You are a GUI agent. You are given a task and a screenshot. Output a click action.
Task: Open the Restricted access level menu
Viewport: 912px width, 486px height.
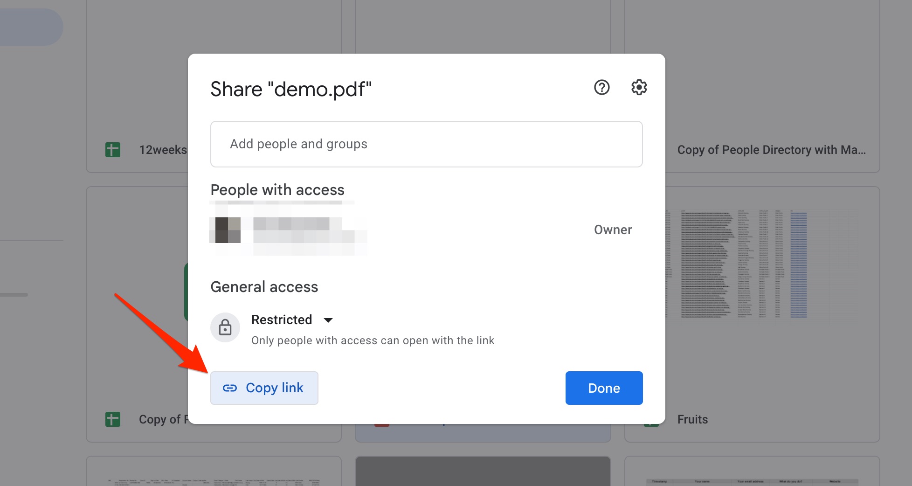click(x=282, y=320)
